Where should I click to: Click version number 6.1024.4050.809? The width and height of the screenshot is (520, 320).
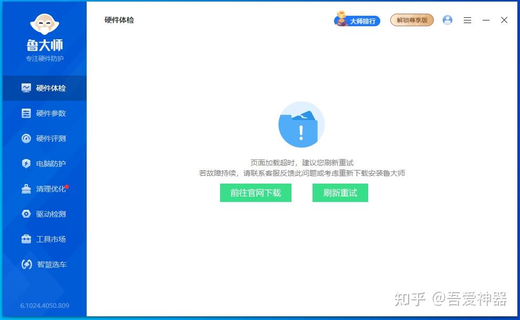tap(45, 306)
